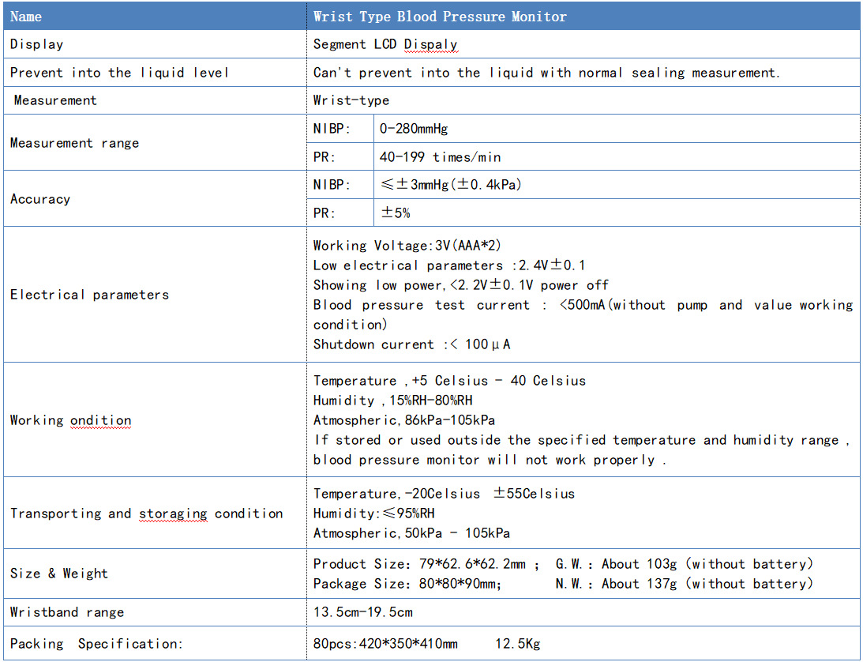Image resolution: width=863 pixels, height=662 pixels.
Task: Select the "13.5cm-19.5cm" wristband range cell
Action: point(363,612)
